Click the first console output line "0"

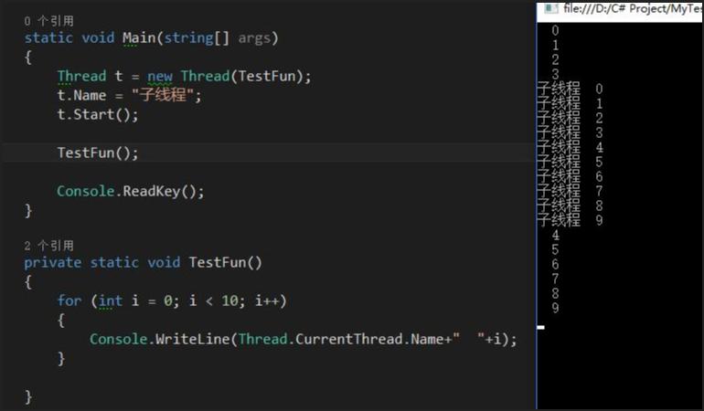555,30
